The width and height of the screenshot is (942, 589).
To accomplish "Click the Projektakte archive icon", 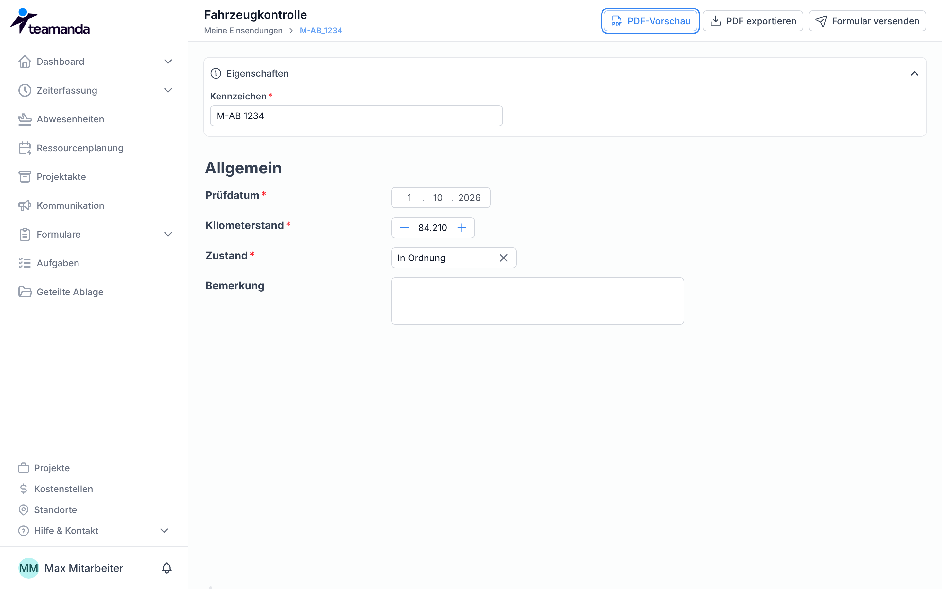I will click(x=25, y=177).
